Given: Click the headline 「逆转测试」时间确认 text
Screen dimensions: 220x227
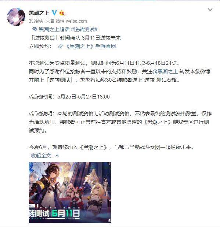Looking at the screenshot, I should [56, 38].
